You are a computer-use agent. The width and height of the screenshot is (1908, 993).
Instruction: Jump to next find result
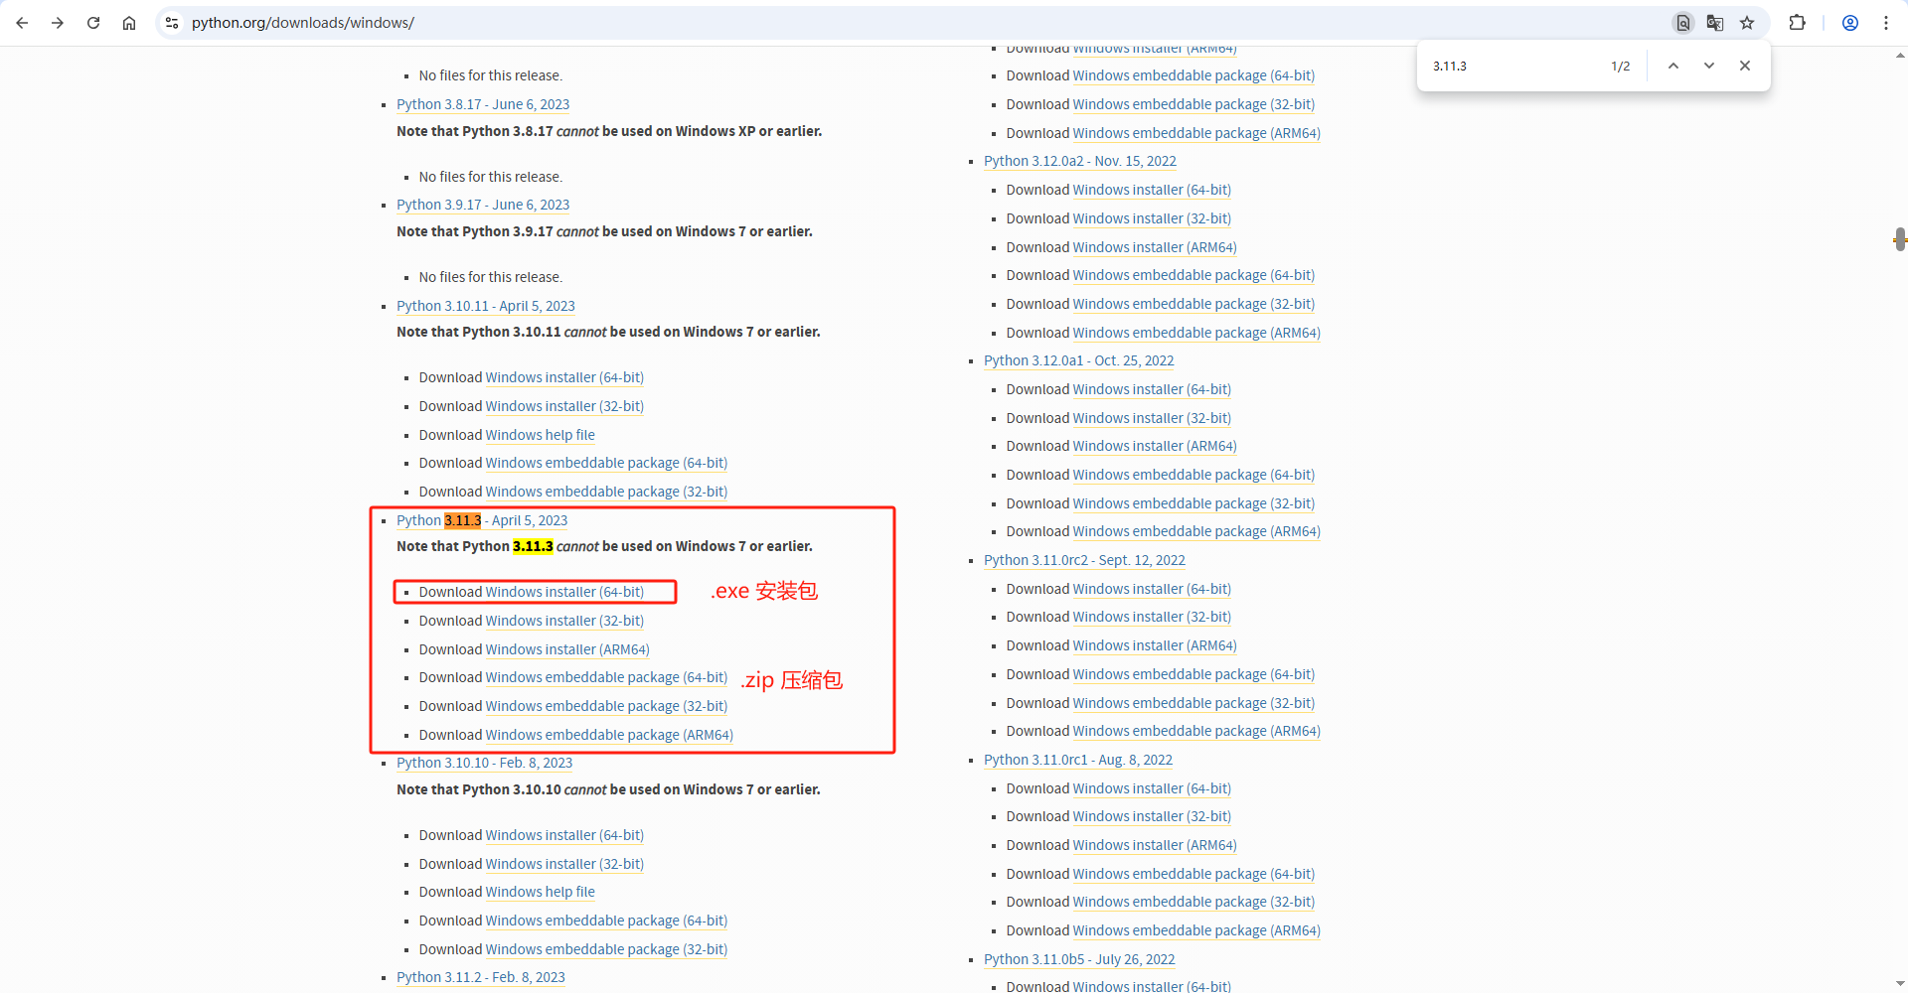[x=1709, y=66]
